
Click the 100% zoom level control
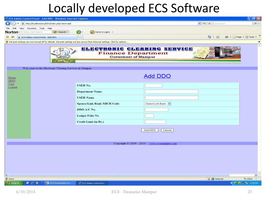pyautogui.click(x=250, y=179)
